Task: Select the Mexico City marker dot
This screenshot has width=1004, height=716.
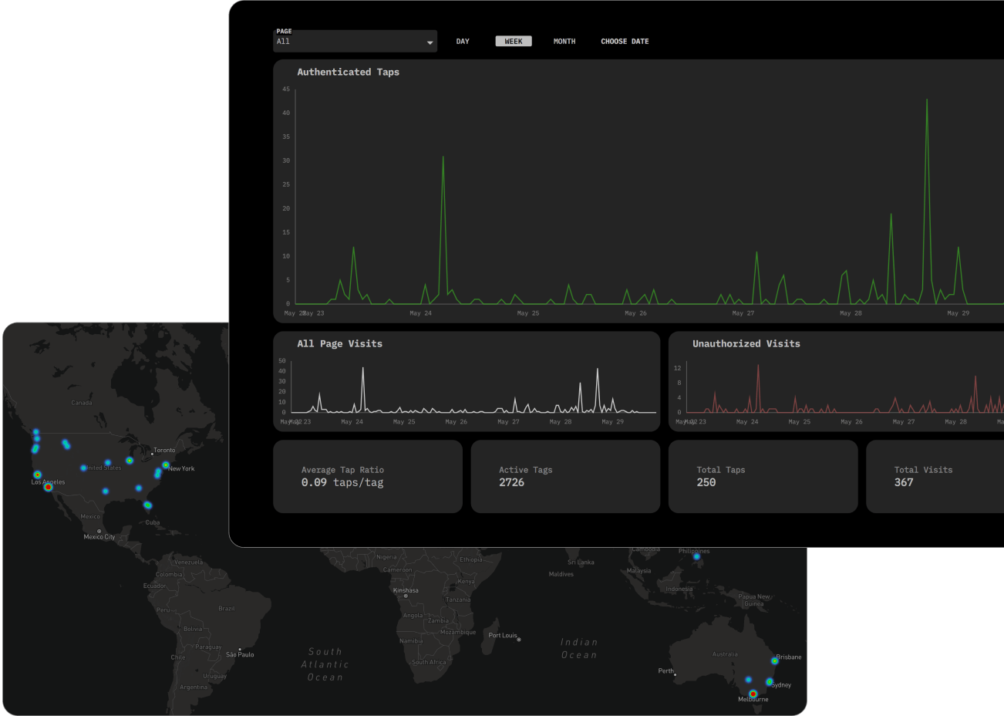Action: click(x=99, y=531)
